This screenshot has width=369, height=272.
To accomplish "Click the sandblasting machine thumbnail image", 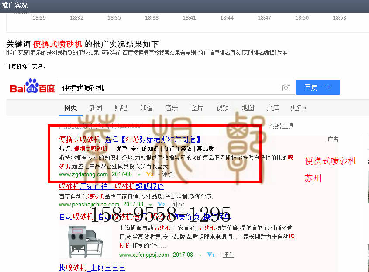I will coord(86,241).
